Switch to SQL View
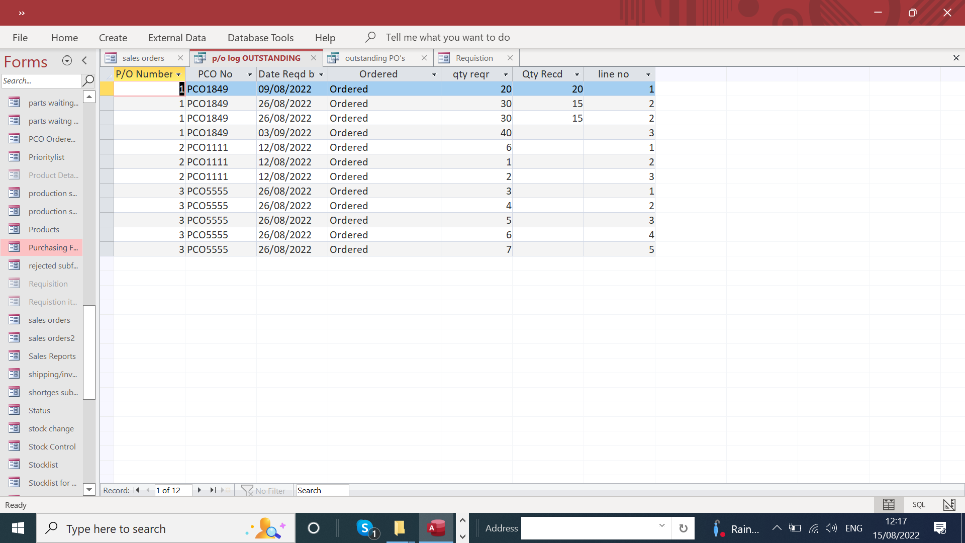Viewport: 965px width, 543px height. click(919, 505)
